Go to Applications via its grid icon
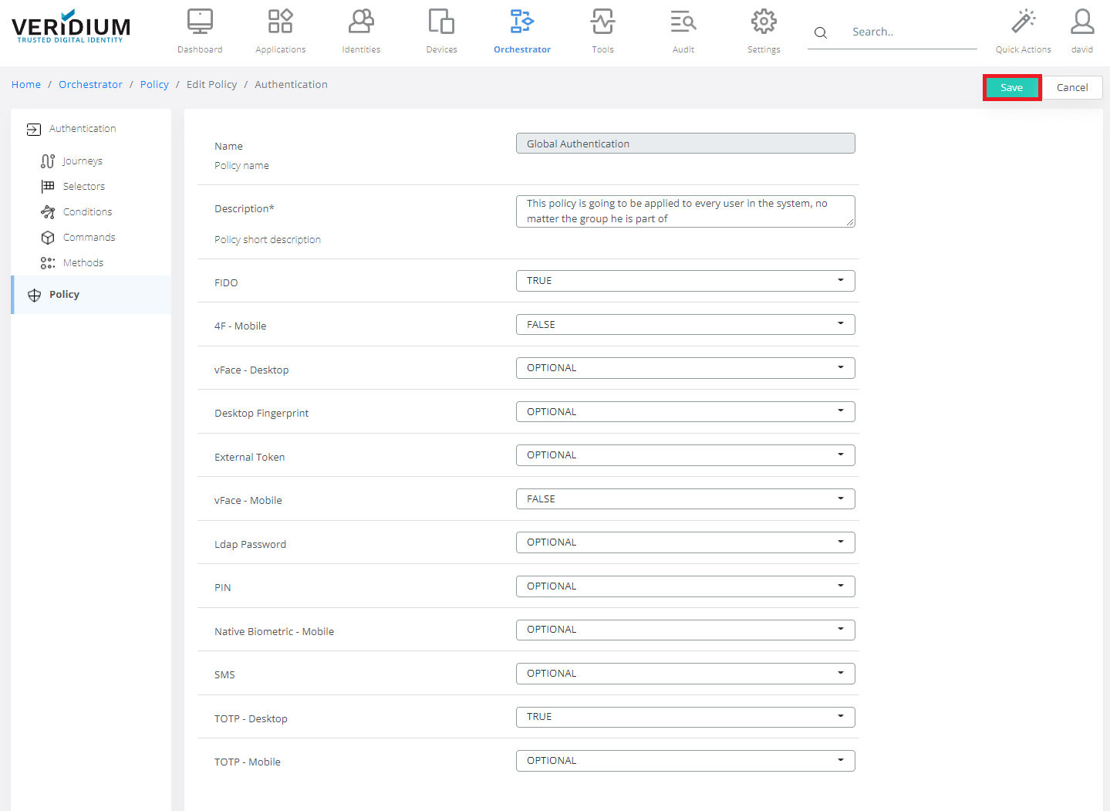This screenshot has width=1110, height=811. 280,22
